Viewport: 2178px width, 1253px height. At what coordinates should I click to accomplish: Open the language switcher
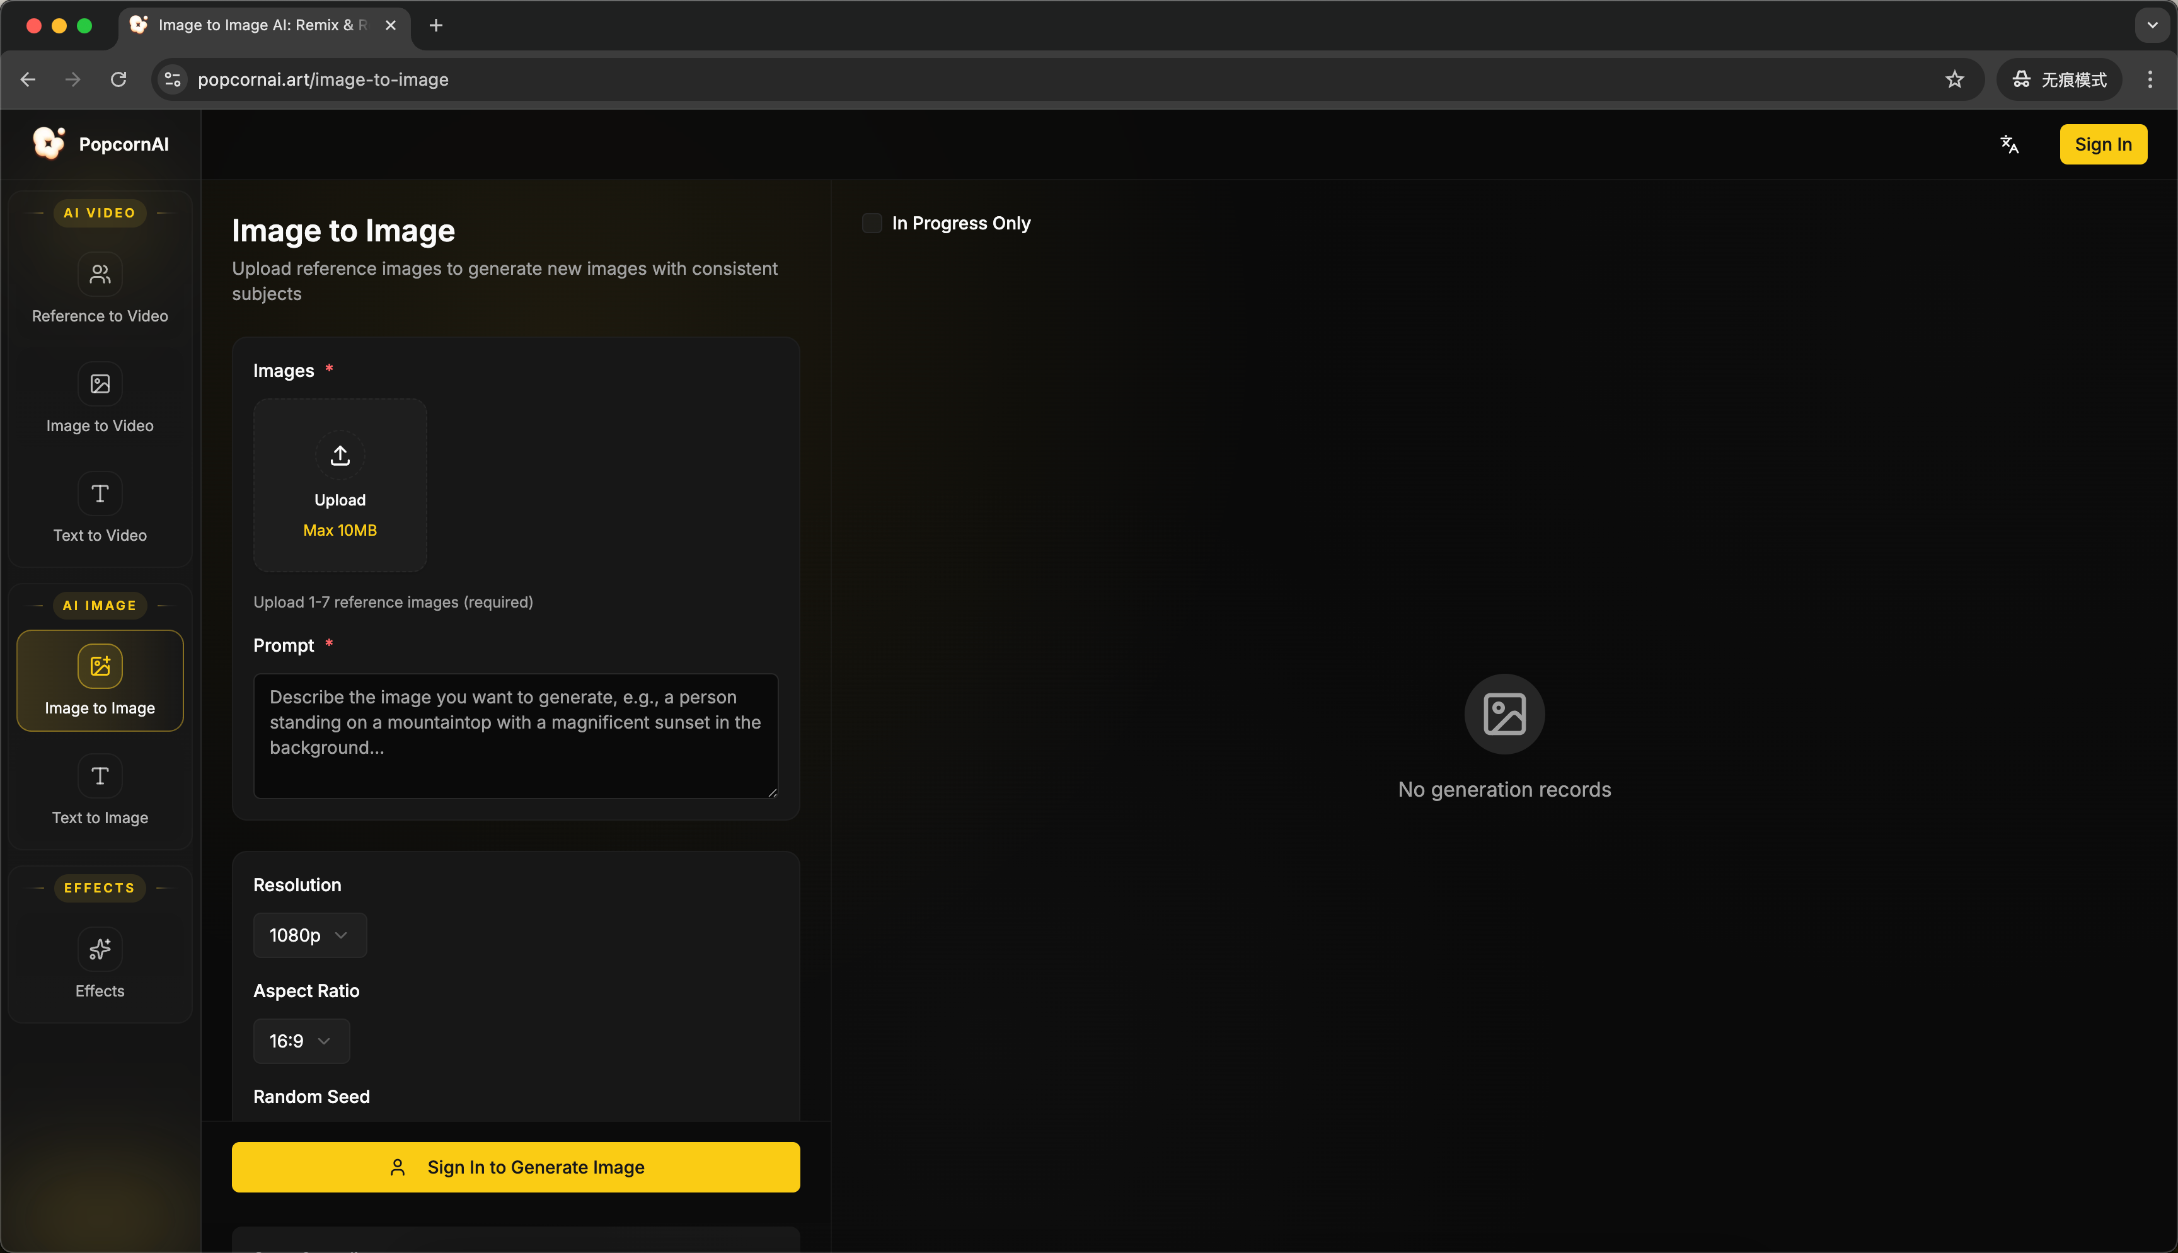(x=2010, y=144)
